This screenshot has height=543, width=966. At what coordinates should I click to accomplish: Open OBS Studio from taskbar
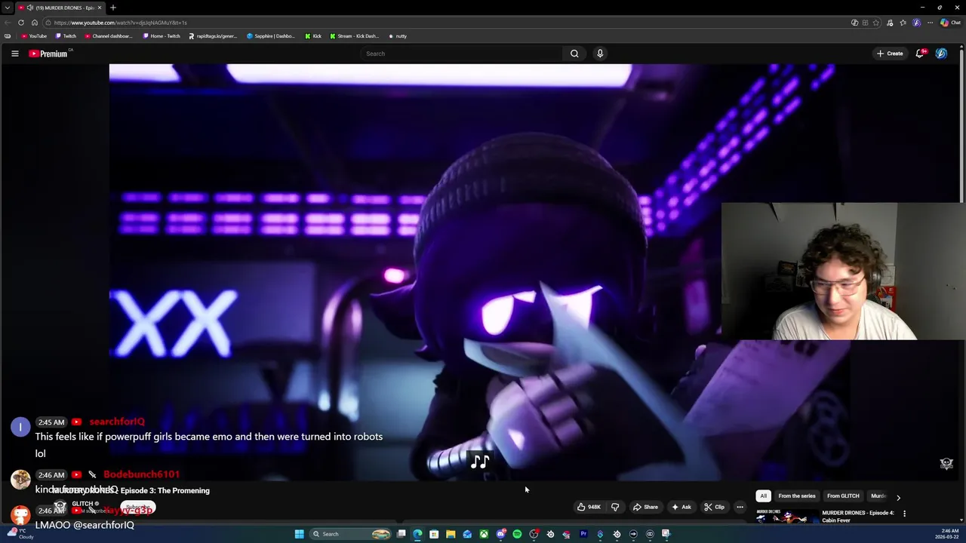(534, 534)
